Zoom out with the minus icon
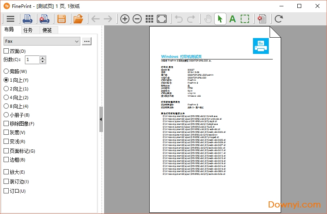Screen dimensions: 327x214 [x=137, y=19]
